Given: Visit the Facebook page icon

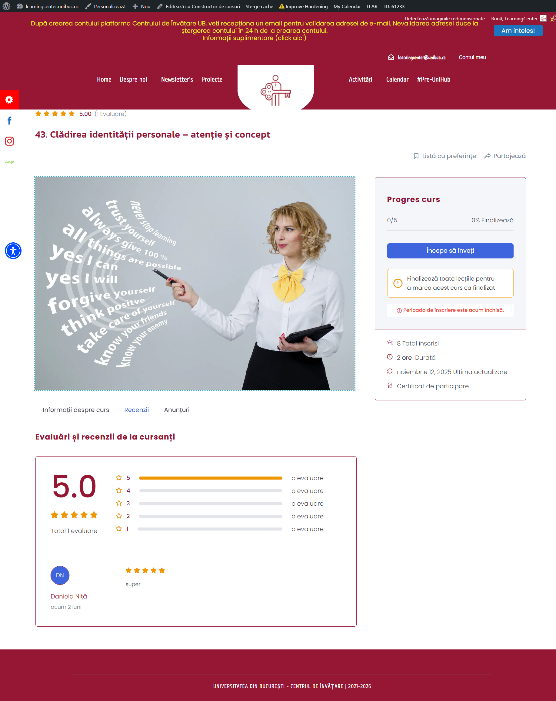Looking at the screenshot, I should click(x=9, y=121).
